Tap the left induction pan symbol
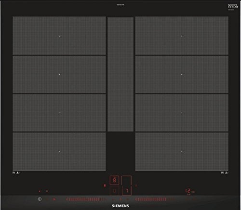This screenshot has width=241, height=210. point(16,172)
